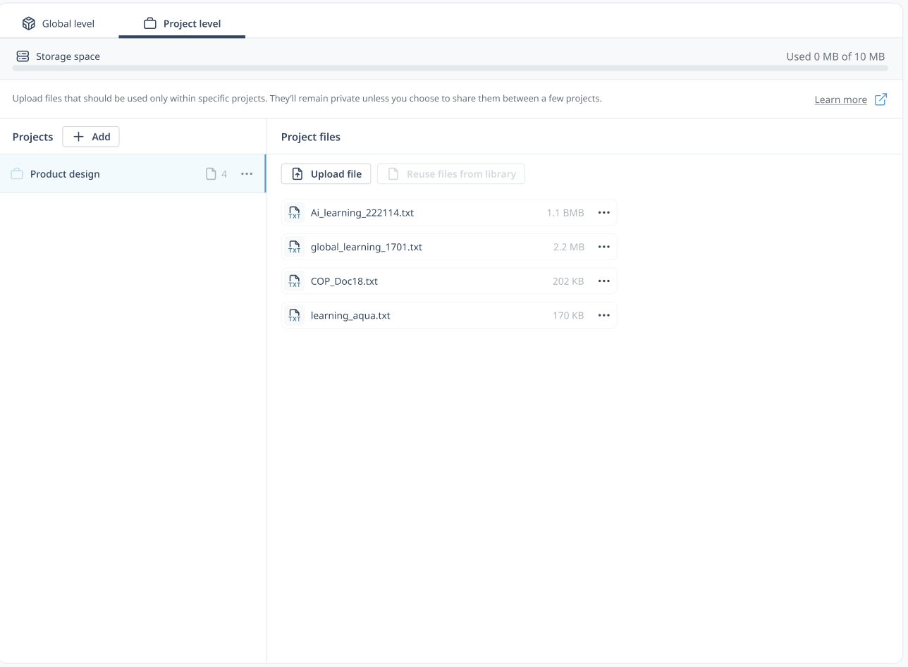This screenshot has height=667, width=908.
Task: Show the options menu for learning_aqua.txt
Action: pos(603,315)
